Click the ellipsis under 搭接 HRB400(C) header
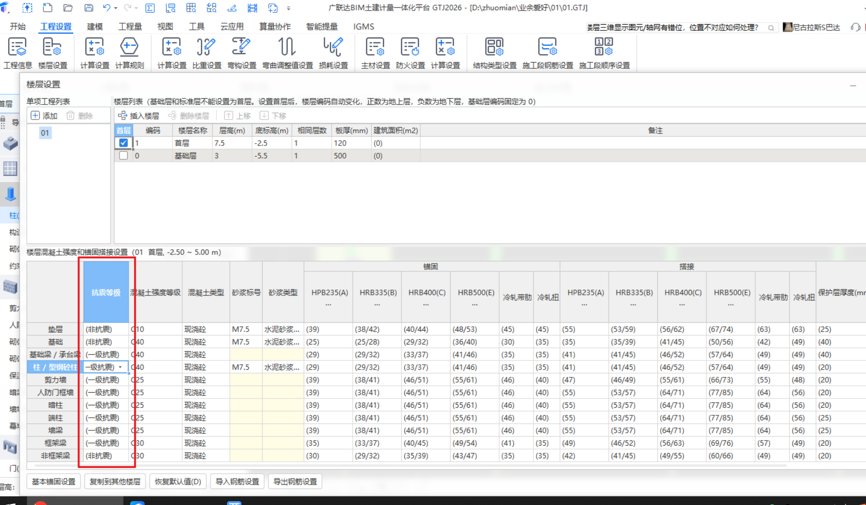Image resolution: width=866 pixels, height=505 pixels. coord(682,304)
